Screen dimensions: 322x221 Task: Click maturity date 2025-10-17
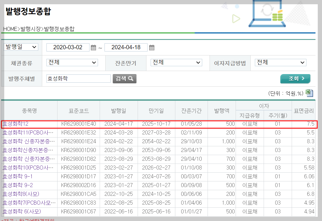(156, 124)
